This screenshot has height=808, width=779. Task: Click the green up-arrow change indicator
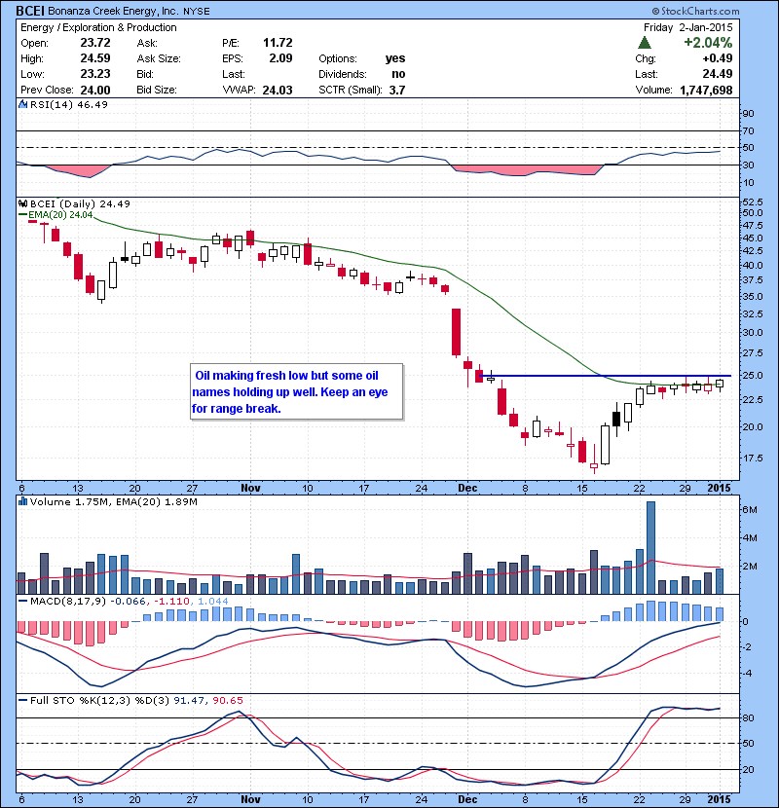(x=645, y=42)
